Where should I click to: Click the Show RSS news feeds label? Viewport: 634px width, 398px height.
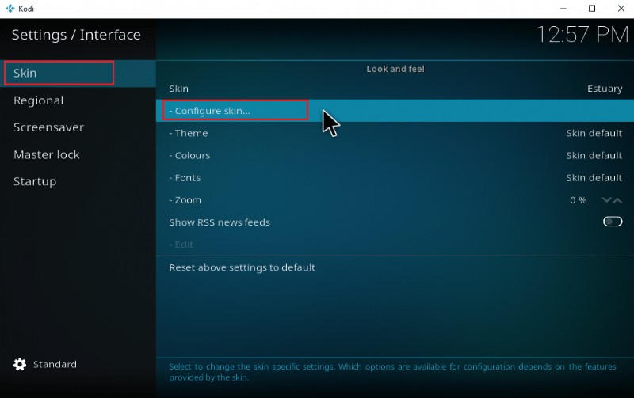220,222
